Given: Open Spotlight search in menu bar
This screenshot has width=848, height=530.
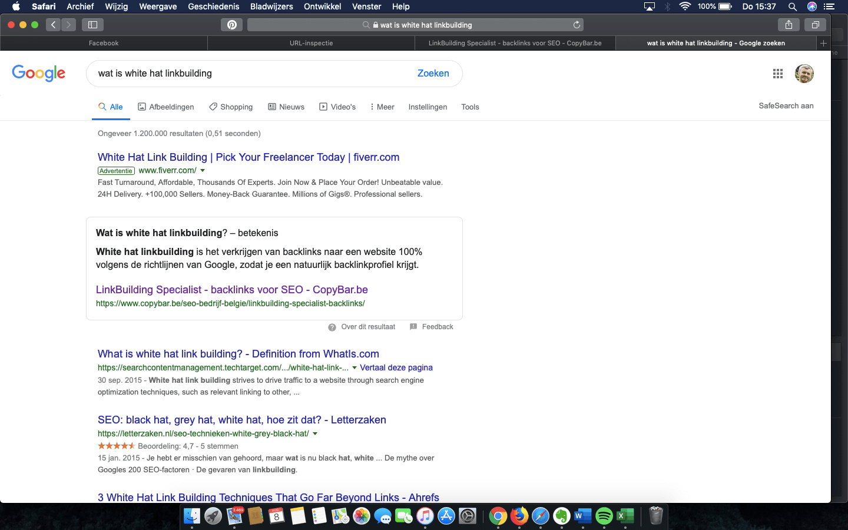Looking at the screenshot, I should [793, 6].
